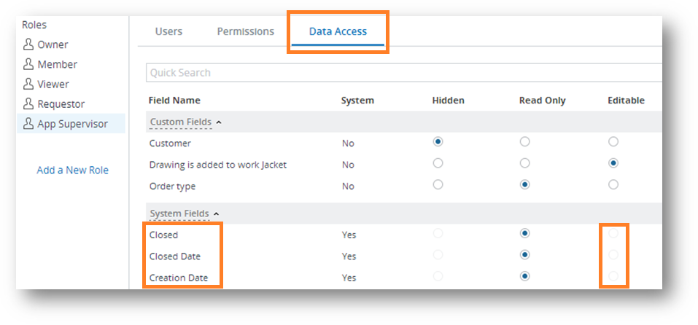
Task: Mark Drawing is added field as Hidden
Action: tap(438, 163)
